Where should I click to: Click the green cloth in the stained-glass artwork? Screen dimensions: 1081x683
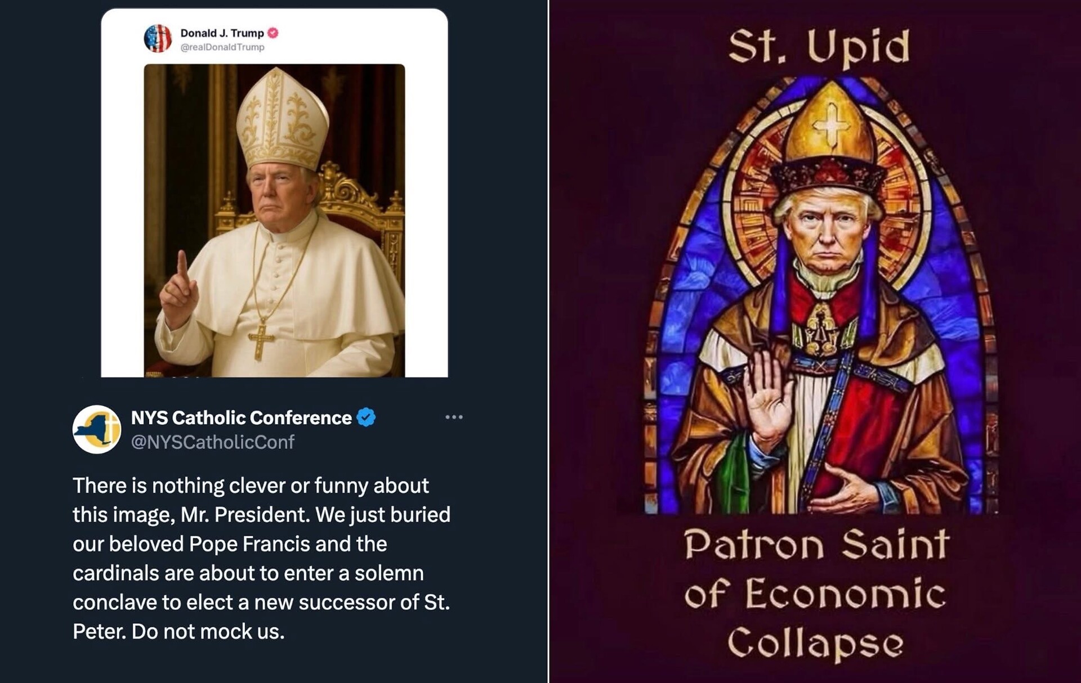click(734, 471)
